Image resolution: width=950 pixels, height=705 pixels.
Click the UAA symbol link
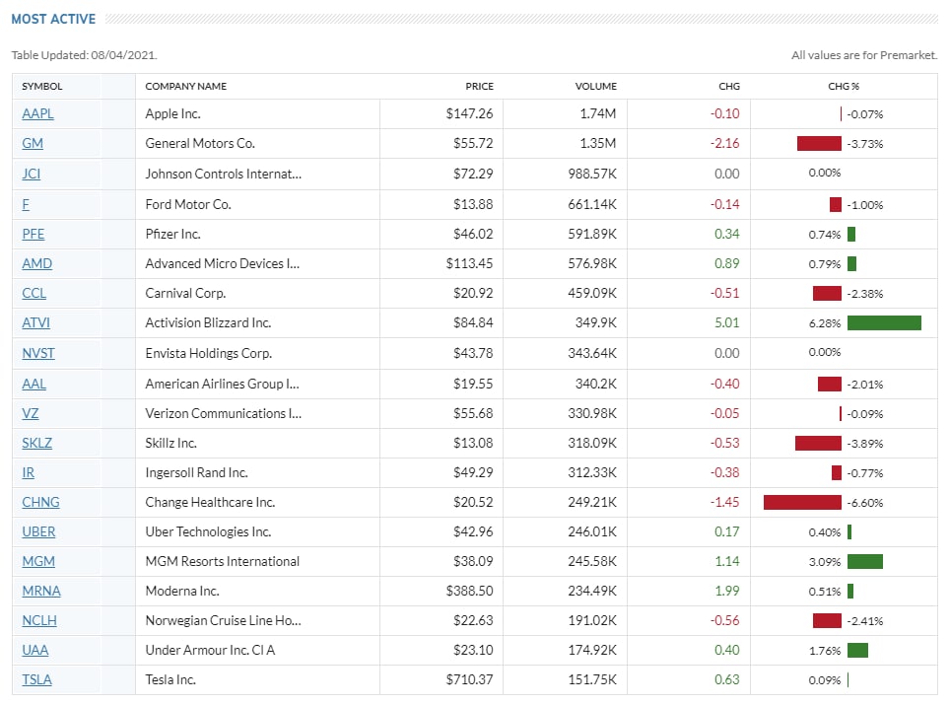pos(35,650)
